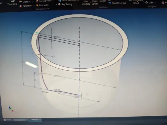The height and width of the screenshot is (125, 167).
Task: Click the Ground Plane icon
Action: click(37, 1)
